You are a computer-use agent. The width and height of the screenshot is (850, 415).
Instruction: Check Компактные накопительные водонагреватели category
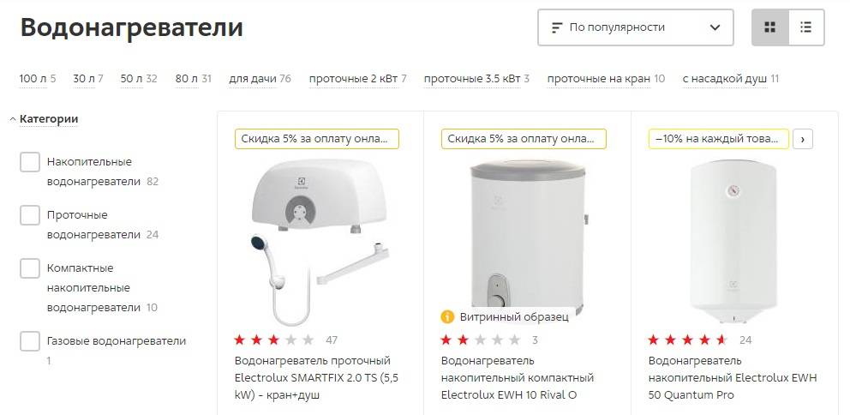click(30, 268)
